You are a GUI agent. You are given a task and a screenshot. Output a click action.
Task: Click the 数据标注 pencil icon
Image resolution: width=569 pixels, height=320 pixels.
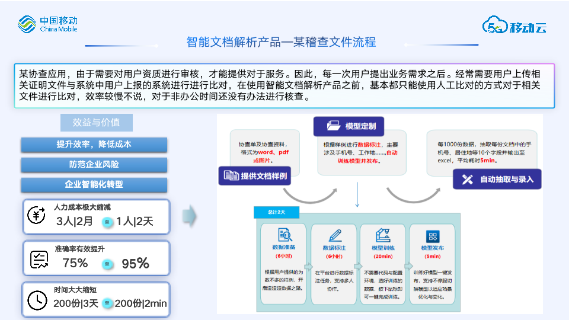(335, 235)
